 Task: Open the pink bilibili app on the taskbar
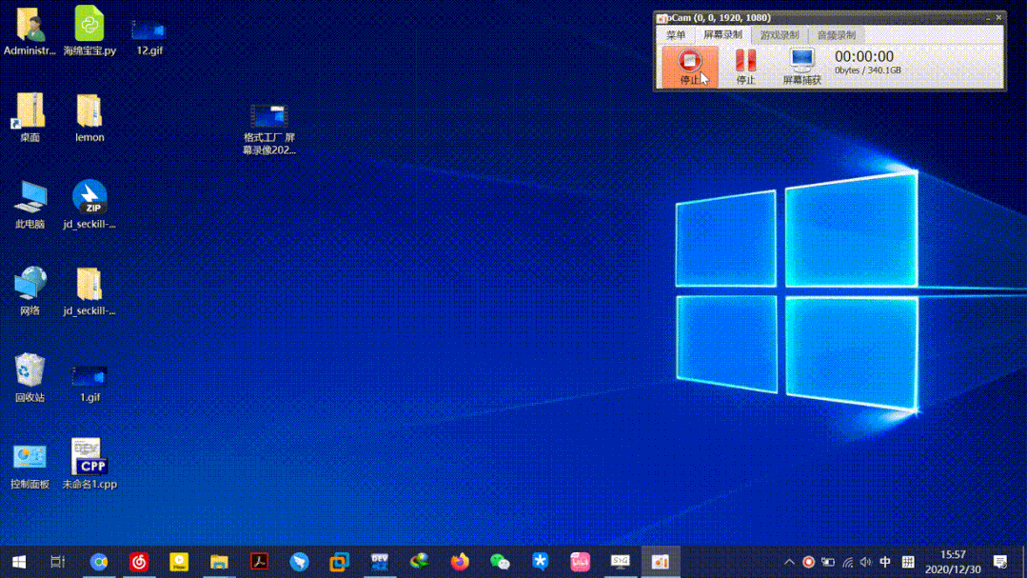581,562
